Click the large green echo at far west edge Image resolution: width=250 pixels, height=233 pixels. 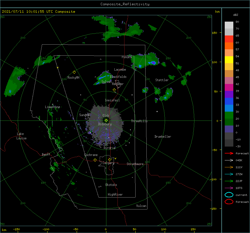[x=15, y=82]
